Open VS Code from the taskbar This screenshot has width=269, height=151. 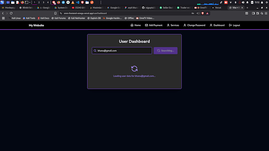click(78, 2)
